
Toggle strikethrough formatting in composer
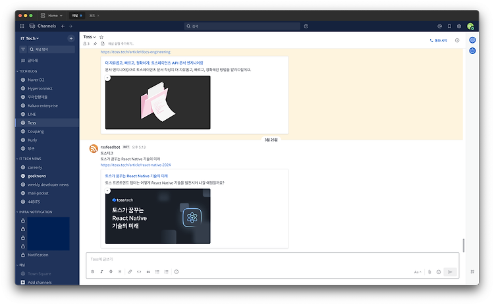pyautogui.click(x=111, y=271)
